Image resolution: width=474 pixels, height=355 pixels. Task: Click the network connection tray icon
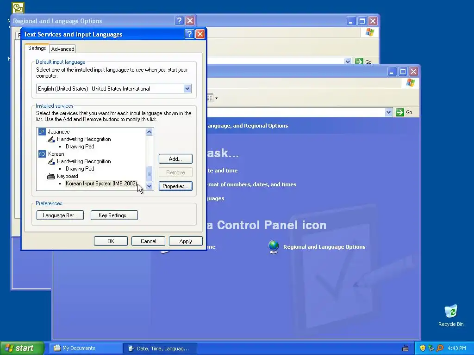(x=431, y=348)
